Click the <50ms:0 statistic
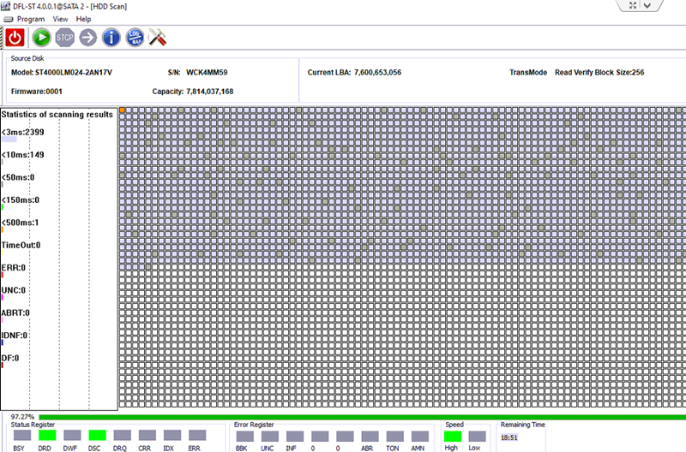The image size is (686, 452). (18, 178)
